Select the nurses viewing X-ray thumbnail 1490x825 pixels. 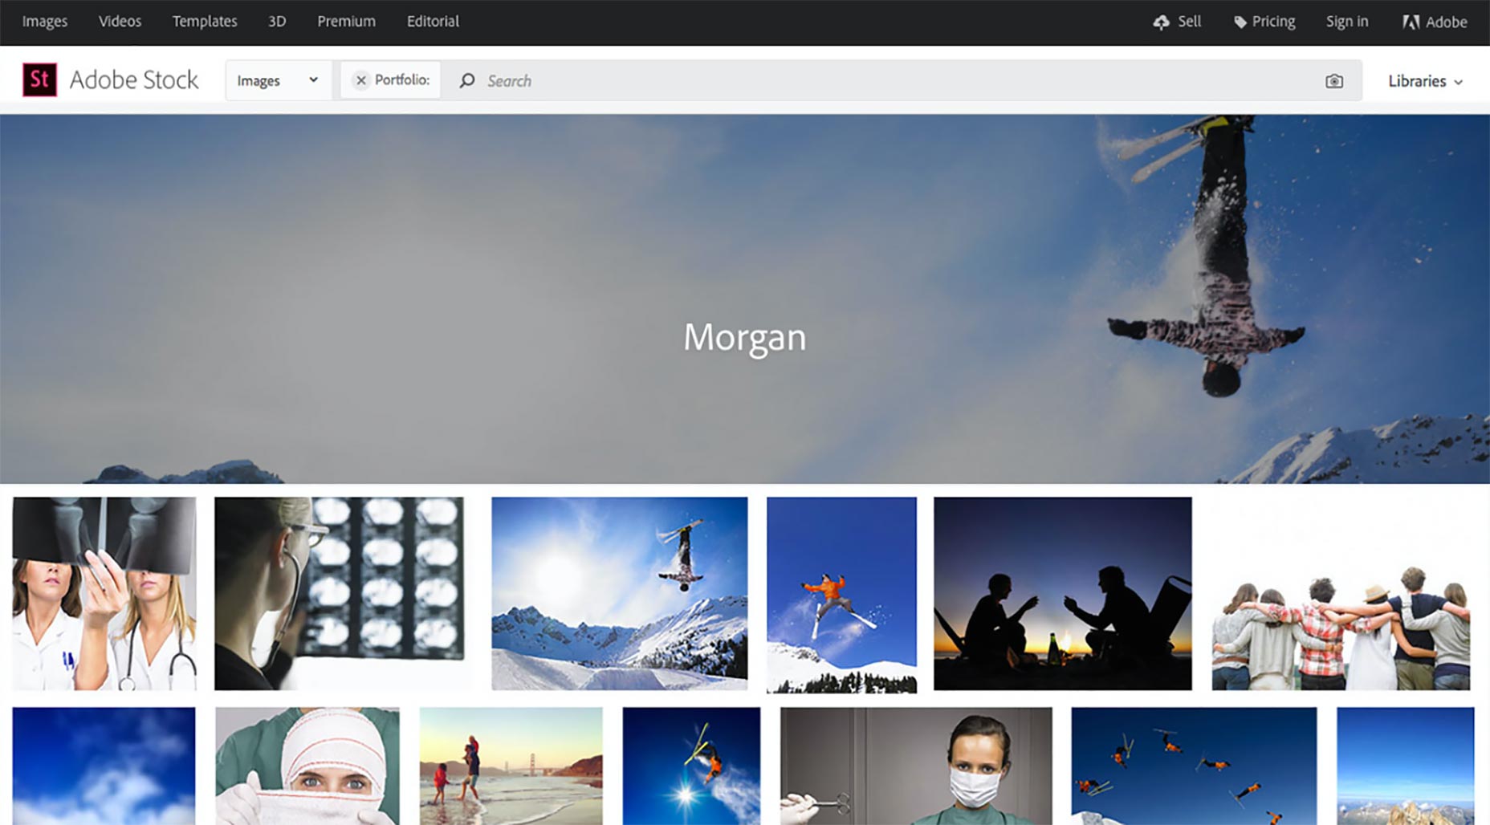[x=104, y=593]
